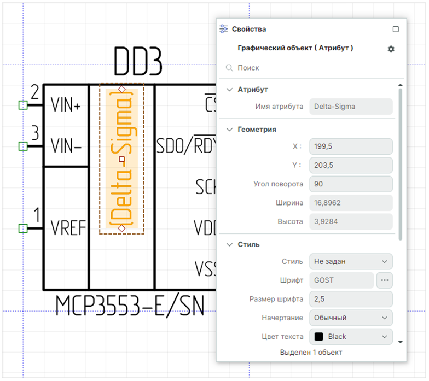The image size is (429, 381).
Task: Click the Поиск search field
Action: click(312, 68)
